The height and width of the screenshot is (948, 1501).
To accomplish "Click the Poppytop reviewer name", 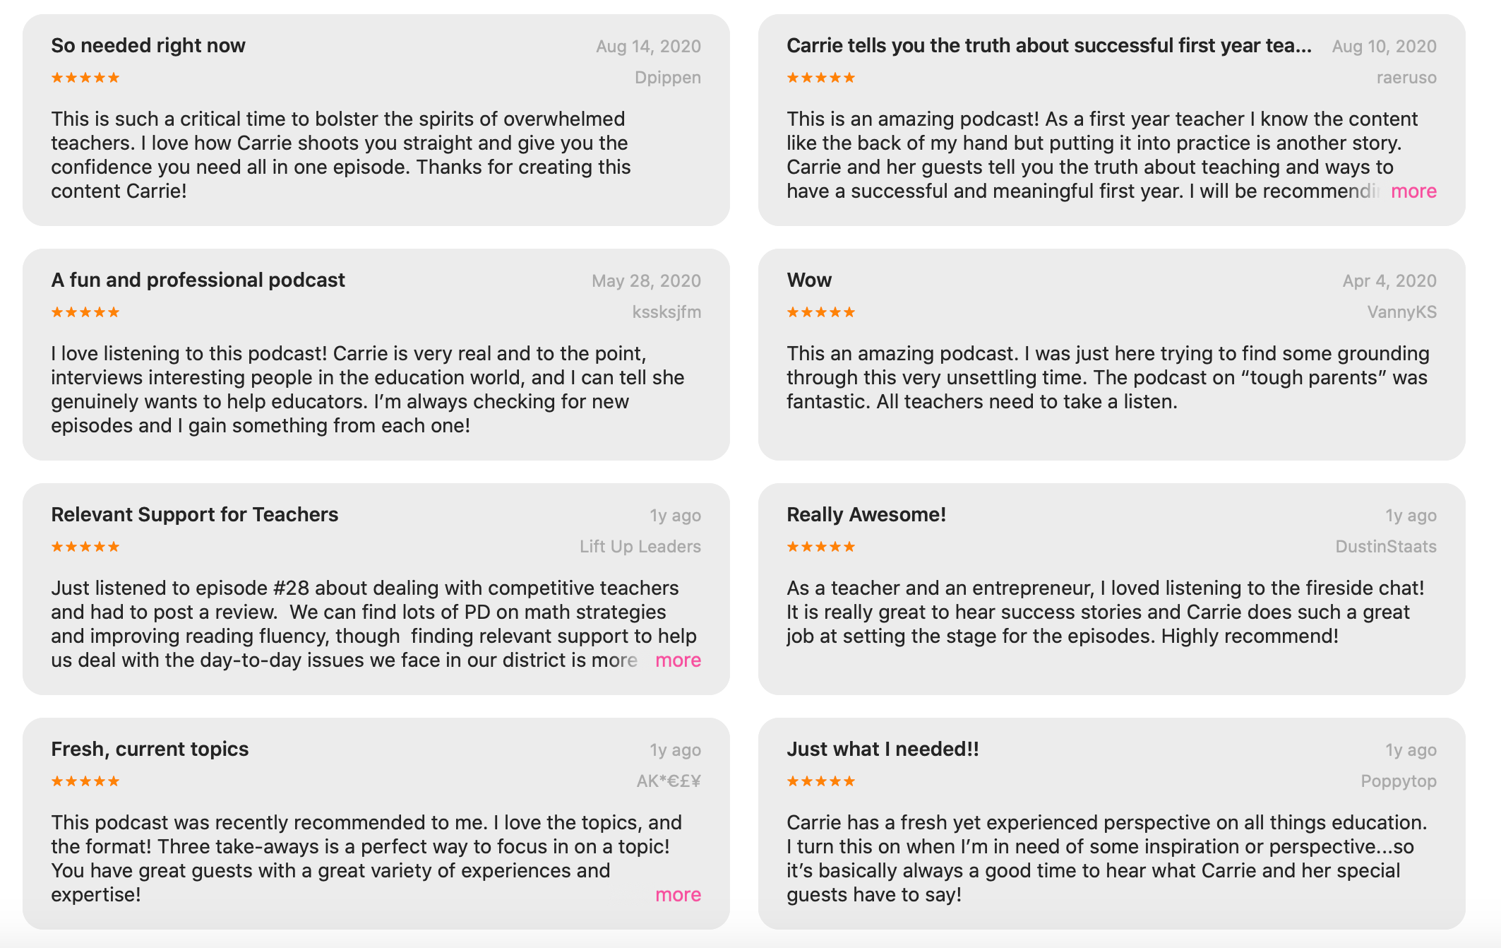I will [x=1399, y=781].
